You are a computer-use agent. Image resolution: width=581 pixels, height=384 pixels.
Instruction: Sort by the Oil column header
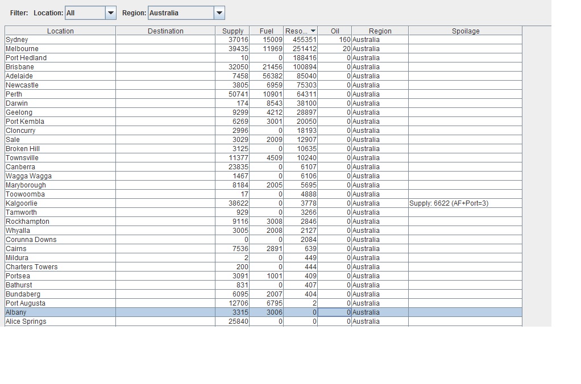pos(335,31)
